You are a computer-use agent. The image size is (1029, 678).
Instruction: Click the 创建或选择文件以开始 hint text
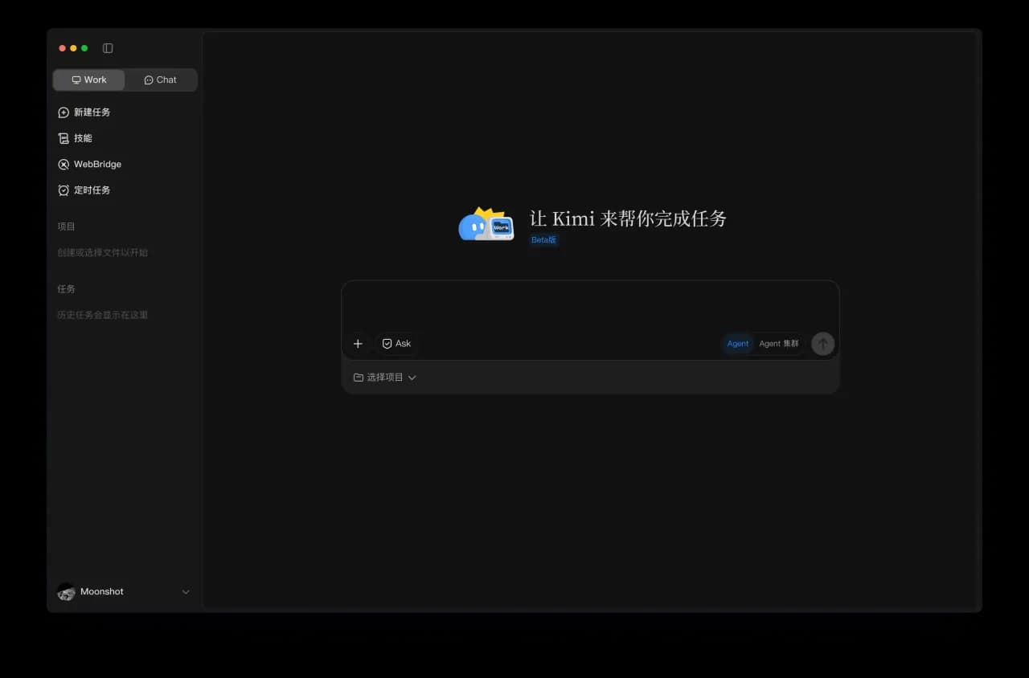pyautogui.click(x=102, y=253)
